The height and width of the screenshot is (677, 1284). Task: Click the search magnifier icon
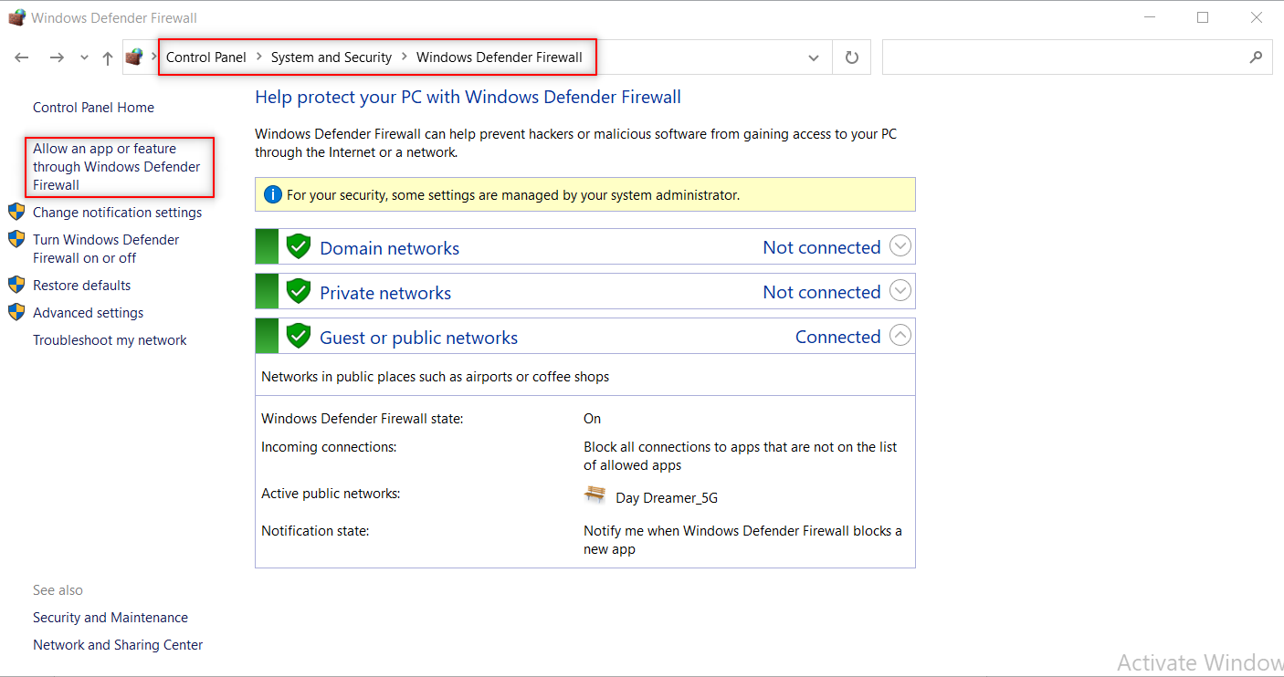[x=1256, y=57]
